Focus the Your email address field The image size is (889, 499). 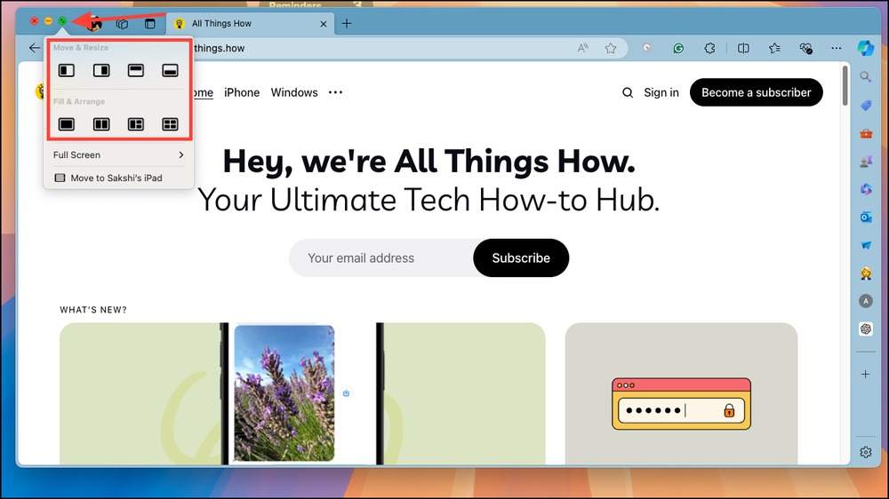pos(381,257)
